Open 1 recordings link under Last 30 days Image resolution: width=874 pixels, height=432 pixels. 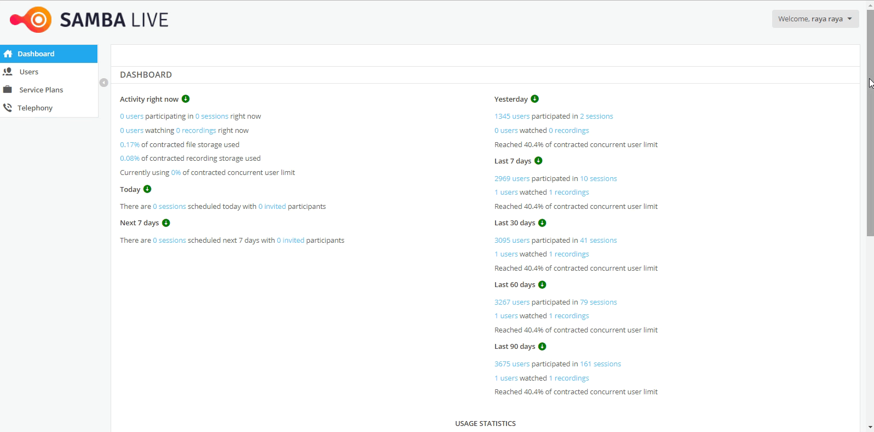coord(569,254)
